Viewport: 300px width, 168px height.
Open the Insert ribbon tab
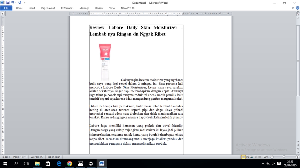32,8
